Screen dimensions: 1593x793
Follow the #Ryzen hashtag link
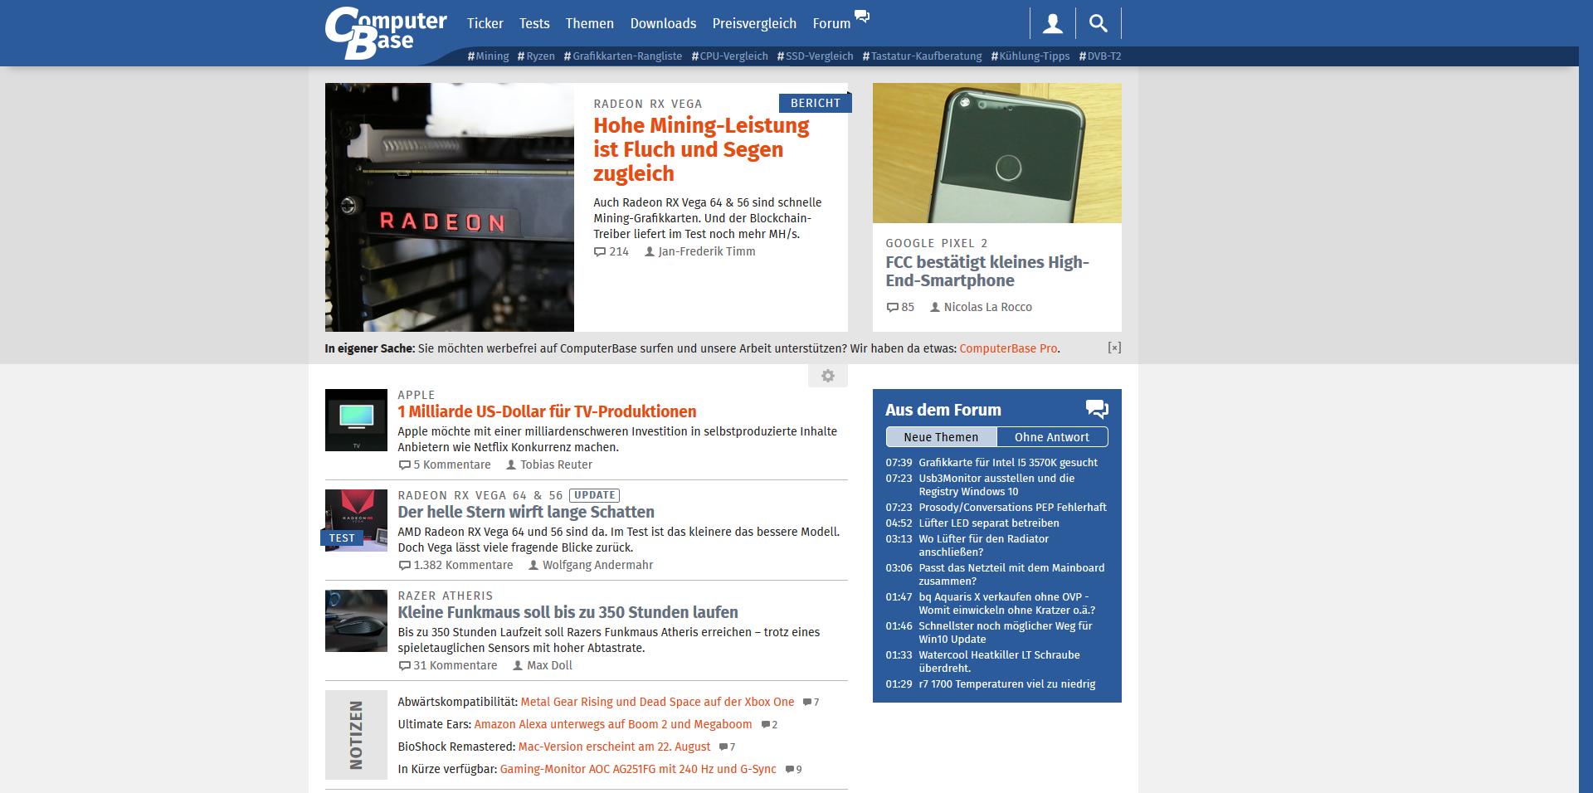pos(536,56)
